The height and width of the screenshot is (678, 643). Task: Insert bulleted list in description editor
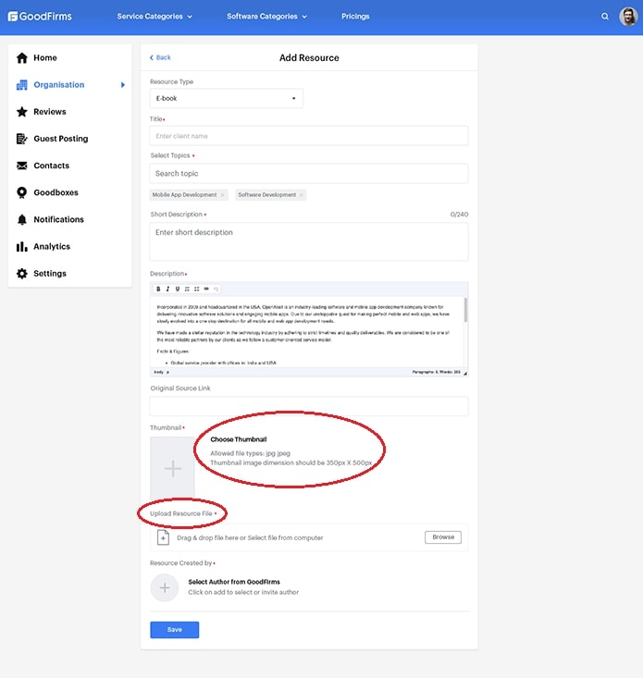click(x=197, y=289)
